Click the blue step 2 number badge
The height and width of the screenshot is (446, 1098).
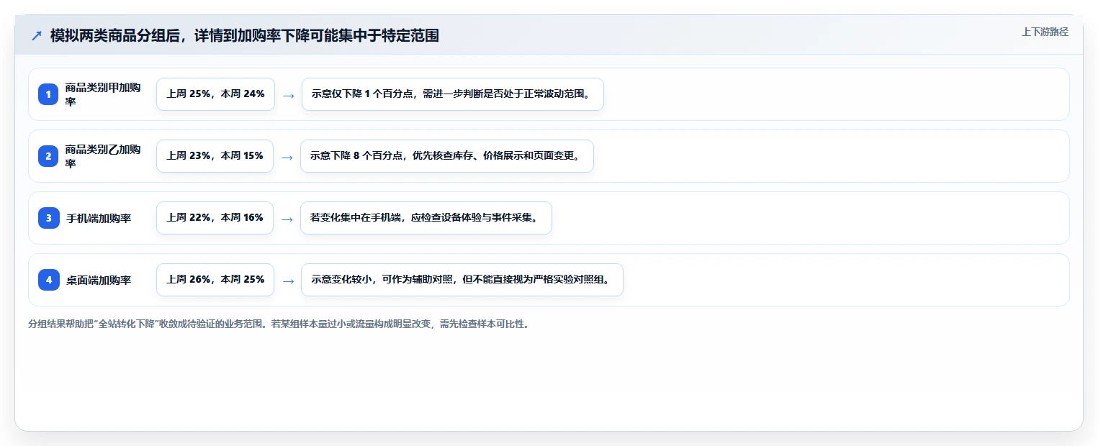[x=48, y=156]
